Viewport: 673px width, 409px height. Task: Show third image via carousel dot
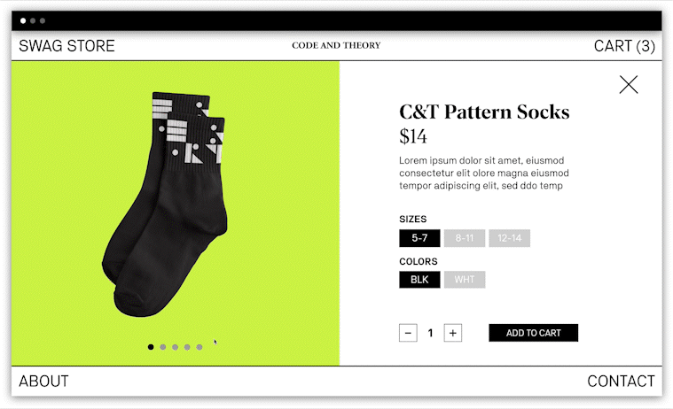coord(175,347)
